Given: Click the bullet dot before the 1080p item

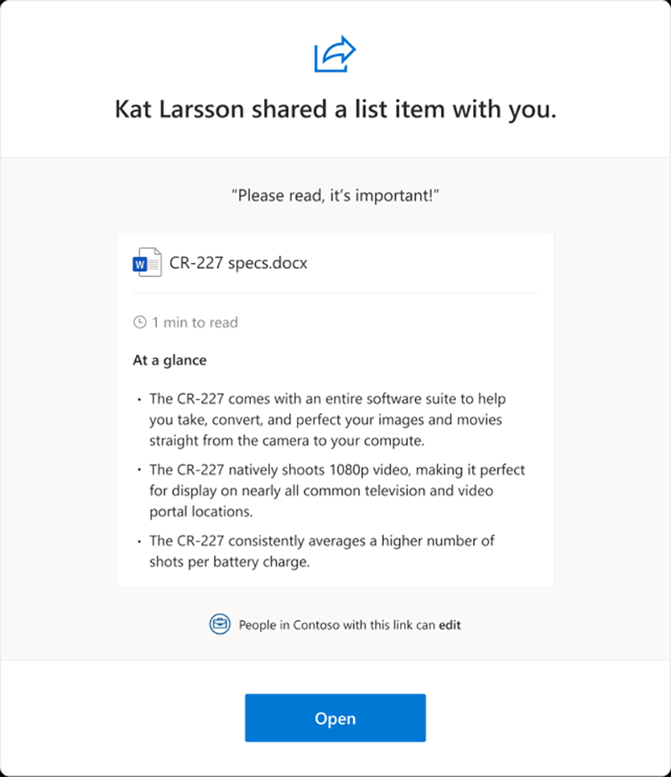Looking at the screenshot, I should [139, 472].
